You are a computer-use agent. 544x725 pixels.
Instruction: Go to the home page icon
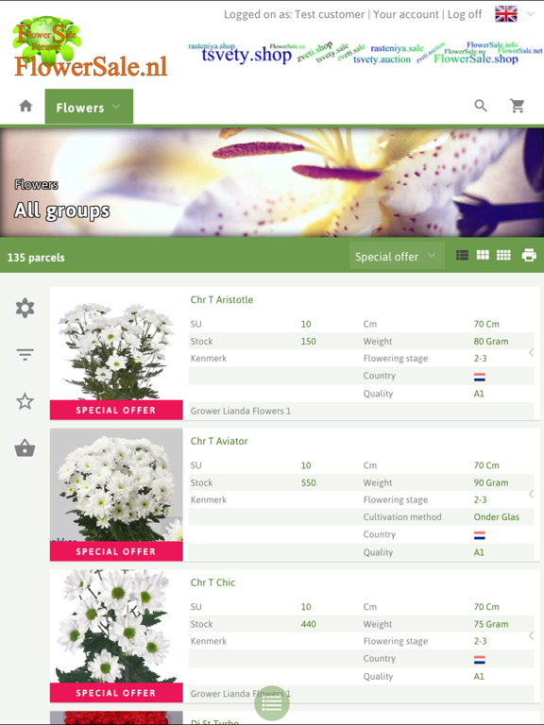pos(25,106)
